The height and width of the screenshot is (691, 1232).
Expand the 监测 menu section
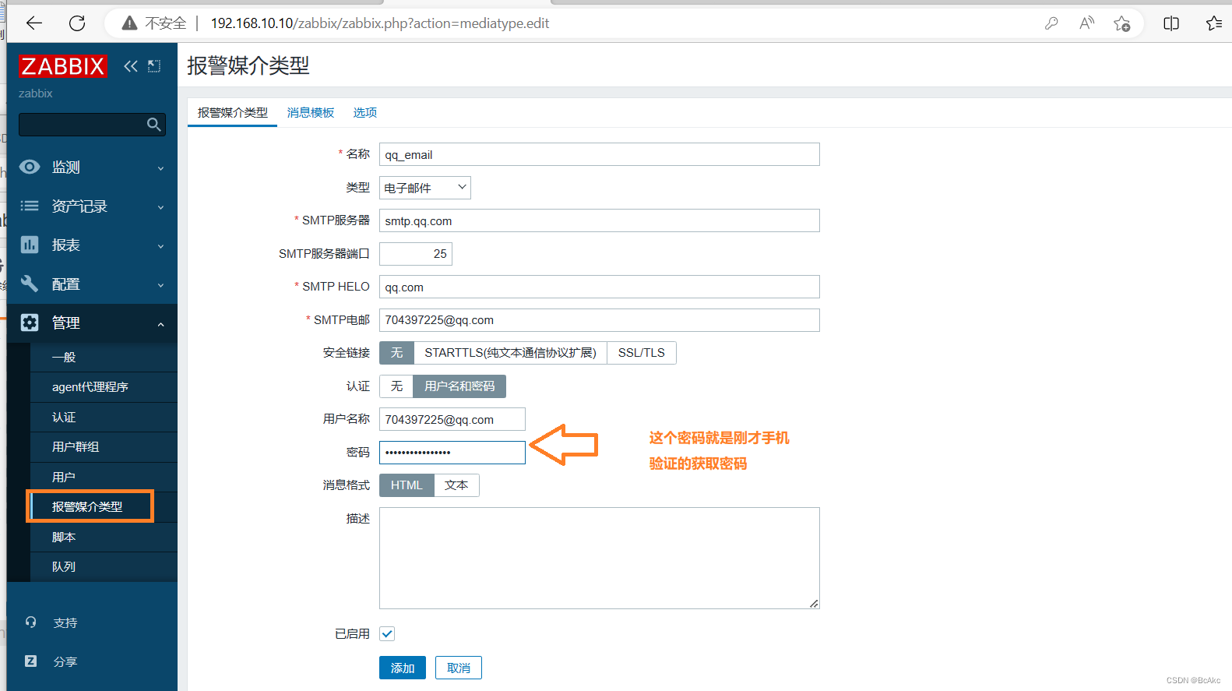pyautogui.click(x=92, y=167)
